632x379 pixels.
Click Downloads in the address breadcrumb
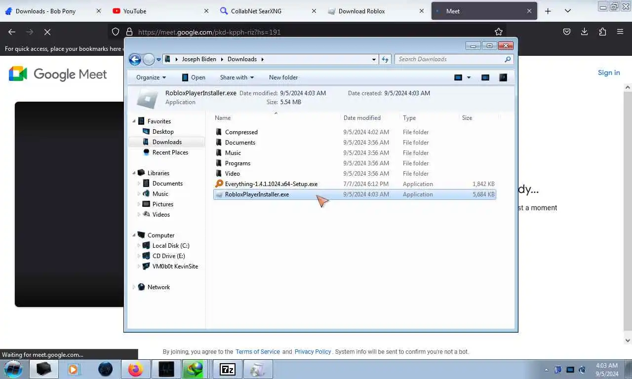[242, 59]
